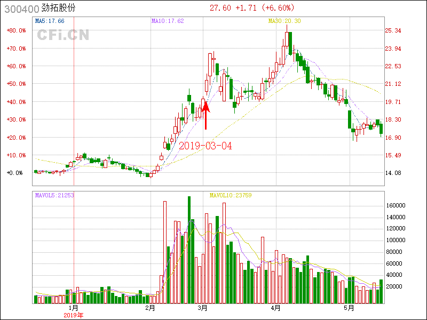Select the MA10:17.62 indicator label
The width and height of the screenshot is (427, 320).
(x=168, y=21)
